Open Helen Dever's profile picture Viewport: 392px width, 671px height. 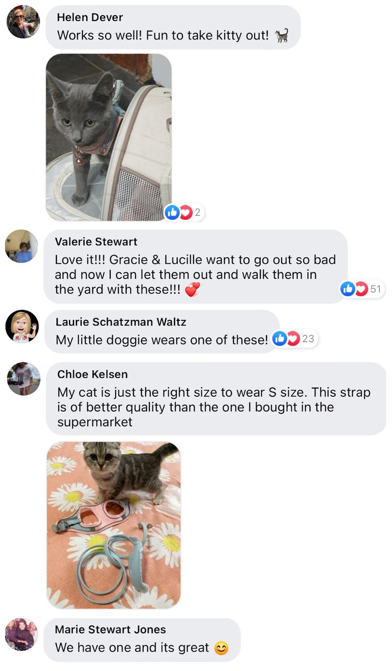click(23, 22)
